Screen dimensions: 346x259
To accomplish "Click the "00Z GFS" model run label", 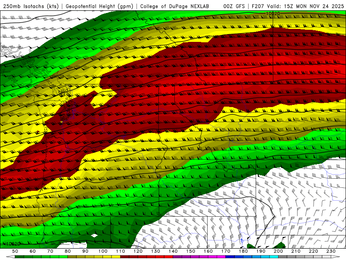I will click(234, 6).
